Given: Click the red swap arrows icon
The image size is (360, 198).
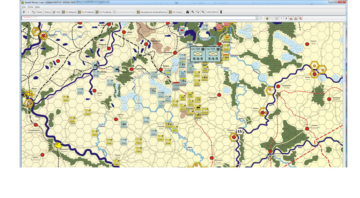Looking at the screenshot, I should [x=301, y=18].
